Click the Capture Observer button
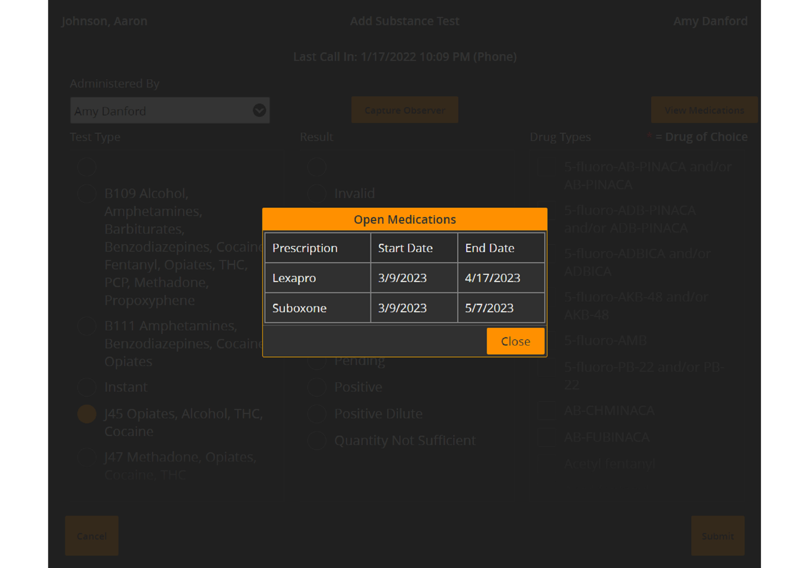The width and height of the screenshot is (809, 568). (x=404, y=110)
